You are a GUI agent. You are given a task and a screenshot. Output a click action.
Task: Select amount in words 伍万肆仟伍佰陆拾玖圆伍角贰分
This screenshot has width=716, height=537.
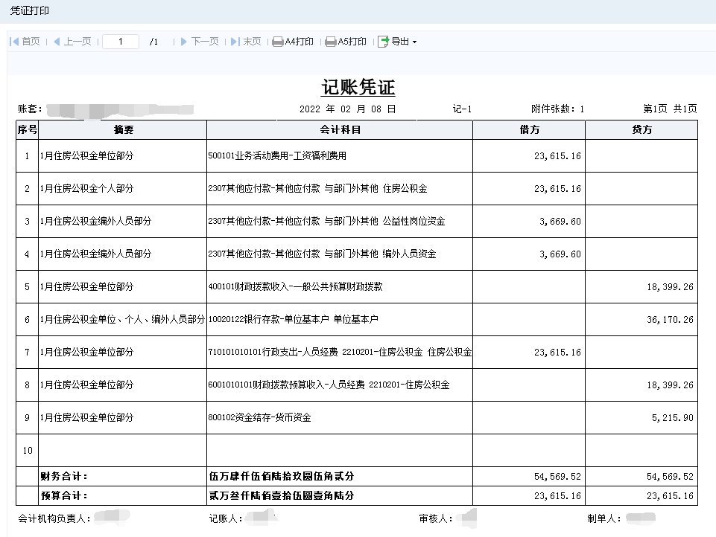pyautogui.click(x=282, y=476)
